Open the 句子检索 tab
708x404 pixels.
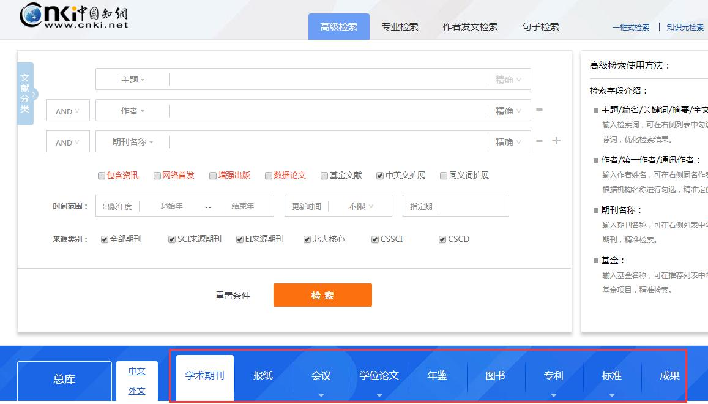click(x=540, y=26)
